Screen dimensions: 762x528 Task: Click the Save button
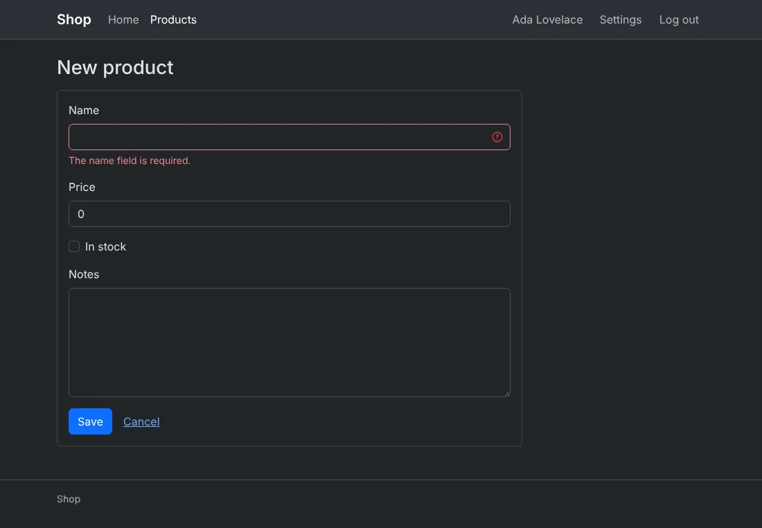pos(90,421)
